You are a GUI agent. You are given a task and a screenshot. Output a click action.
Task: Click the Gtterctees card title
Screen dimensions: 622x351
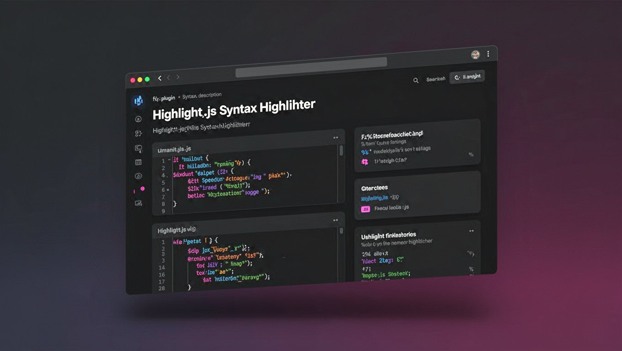[x=375, y=188]
